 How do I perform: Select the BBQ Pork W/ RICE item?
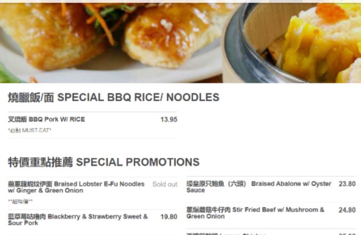coord(46,119)
